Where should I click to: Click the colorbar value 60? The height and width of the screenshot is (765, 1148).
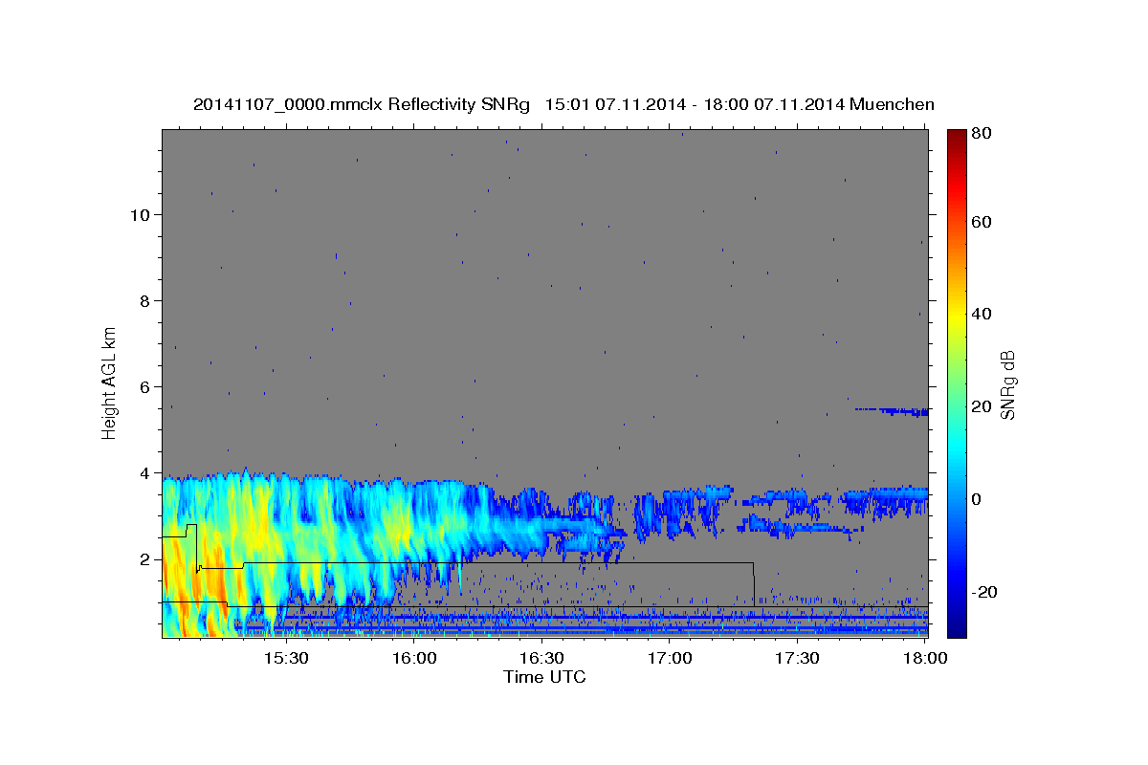point(980,222)
